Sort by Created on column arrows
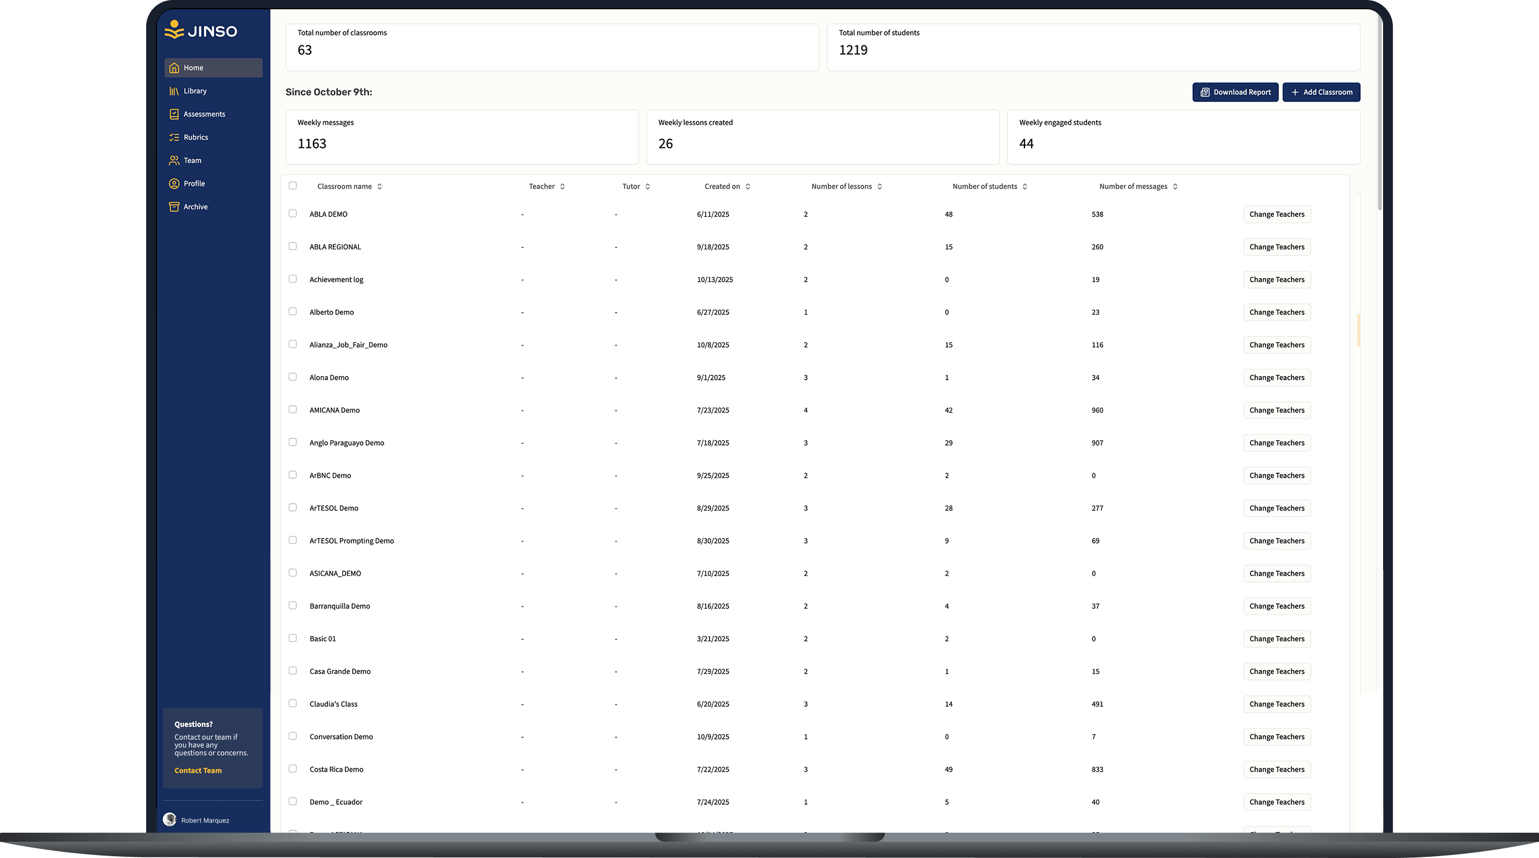 point(748,187)
